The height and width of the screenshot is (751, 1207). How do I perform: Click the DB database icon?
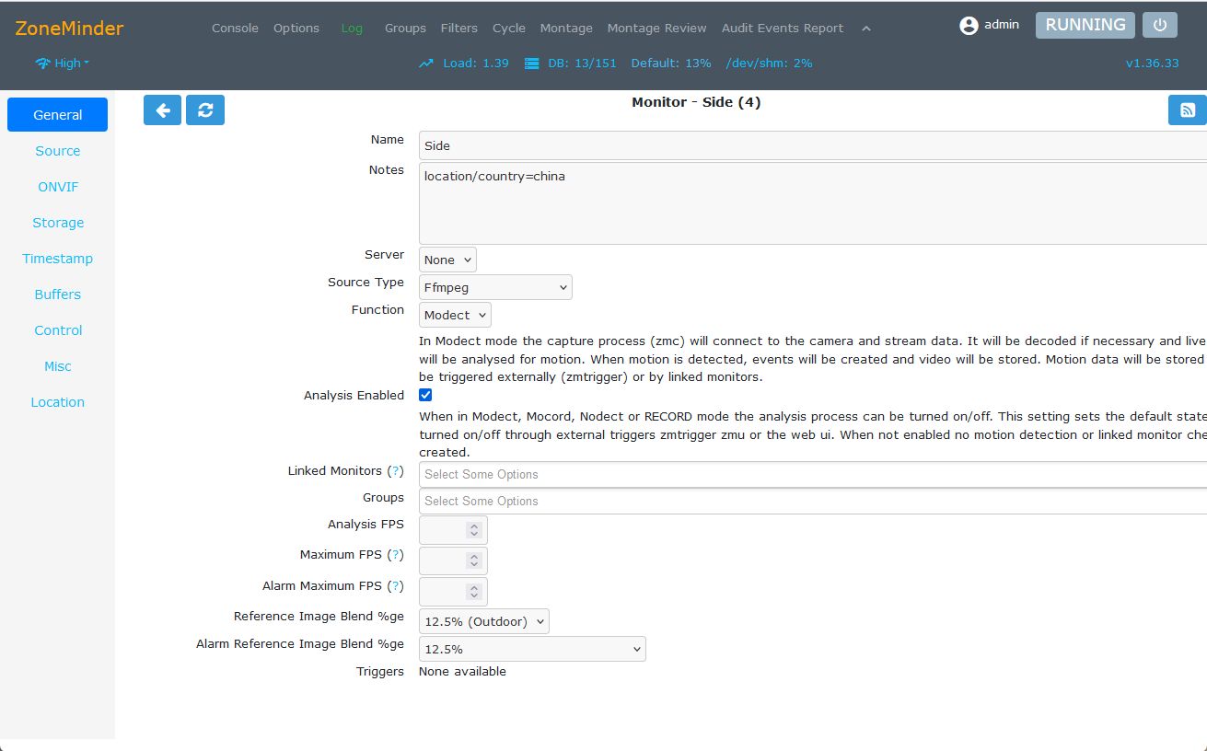click(531, 64)
